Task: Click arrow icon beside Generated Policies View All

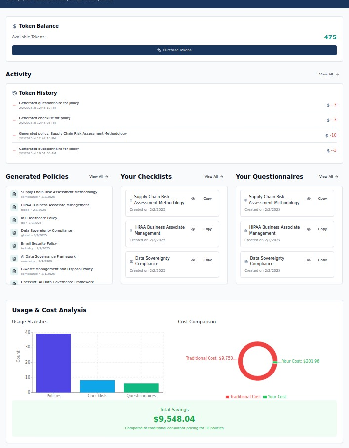Action: pyautogui.click(x=107, y=177)
